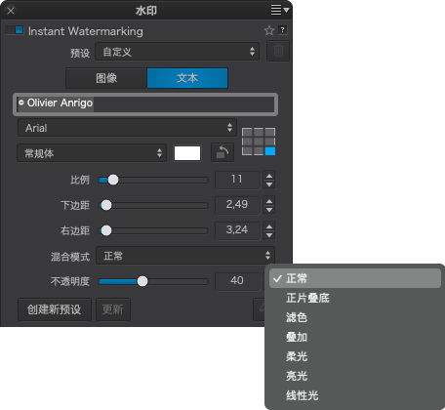Open the watermark panel hamburger menu
Viewport: 445px width, 410px height.
pos(279,10)
